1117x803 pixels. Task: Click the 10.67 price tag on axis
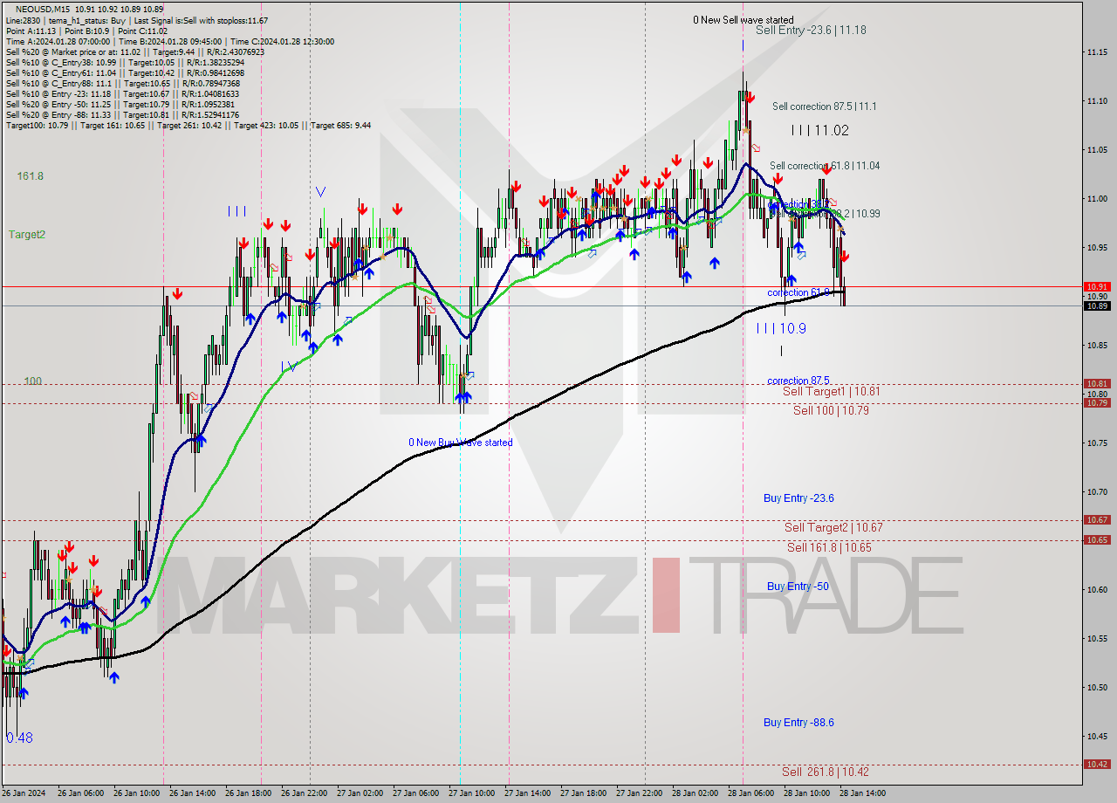(1097, 519)
